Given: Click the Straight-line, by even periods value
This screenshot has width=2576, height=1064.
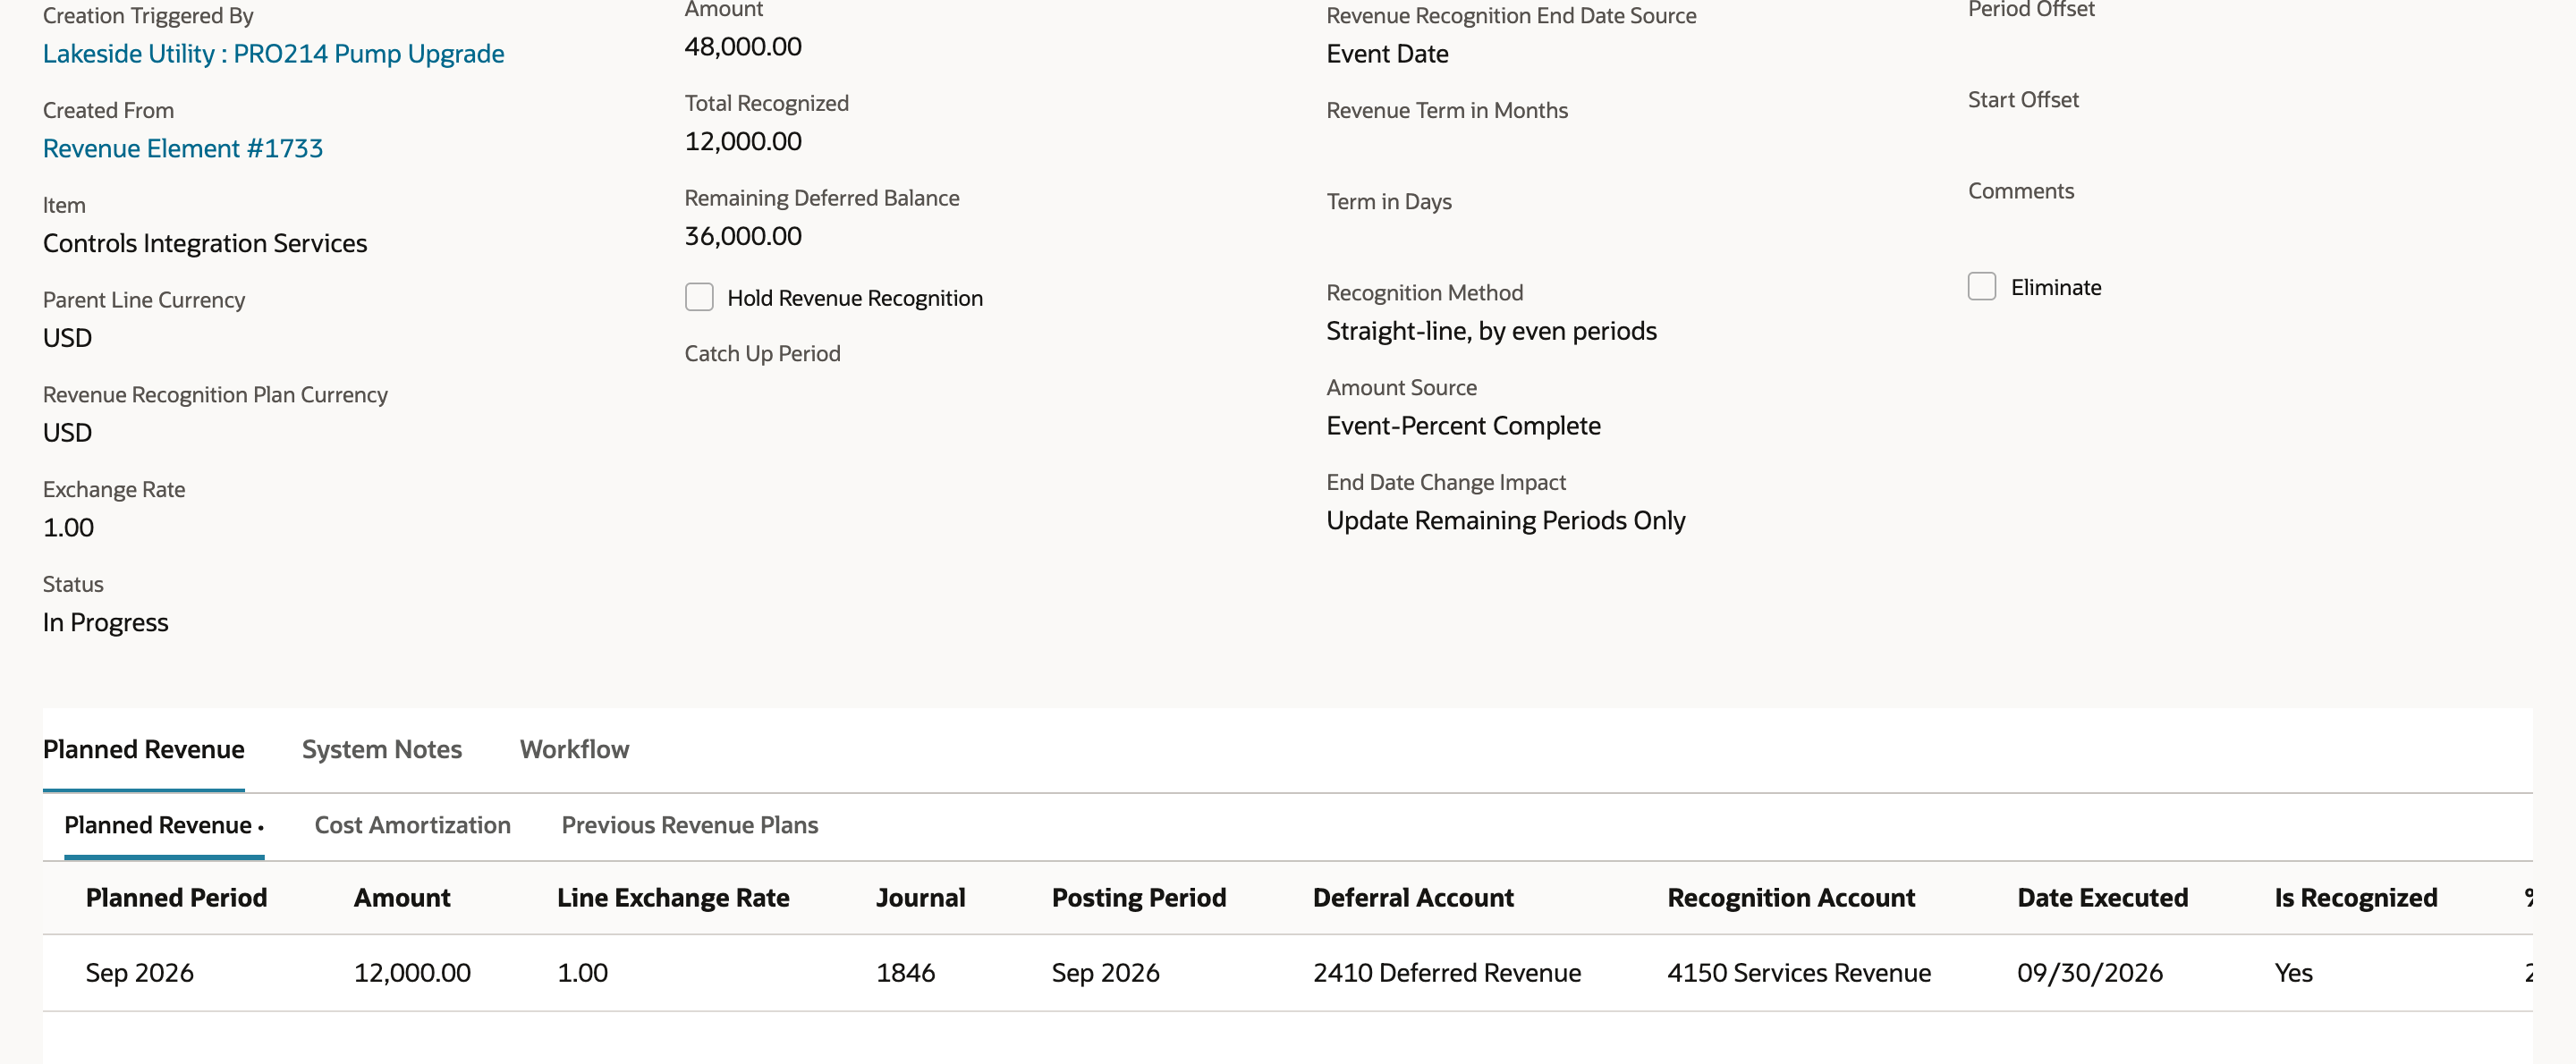Looking at the screenshot, I should pyautogui.click(x=1491, y=331).
